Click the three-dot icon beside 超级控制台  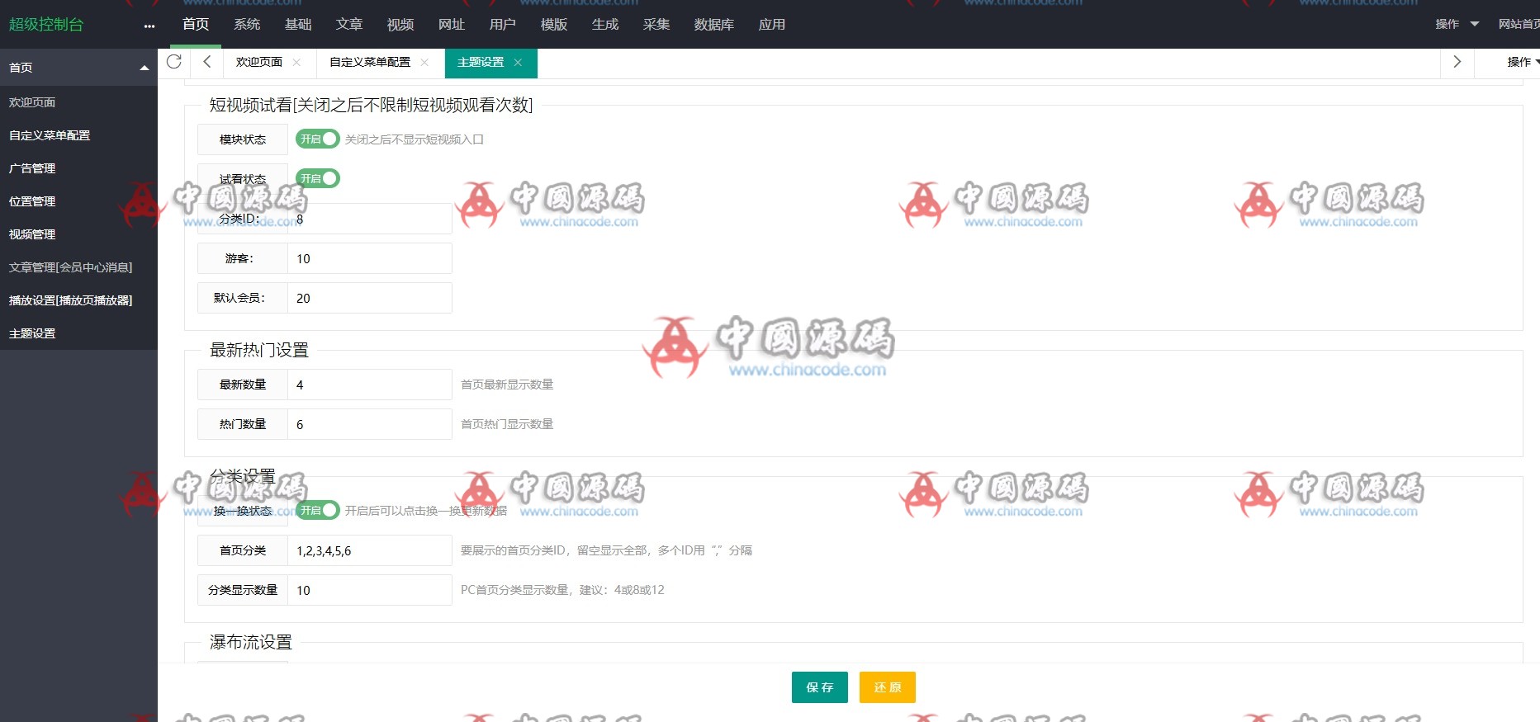point(149,26)
